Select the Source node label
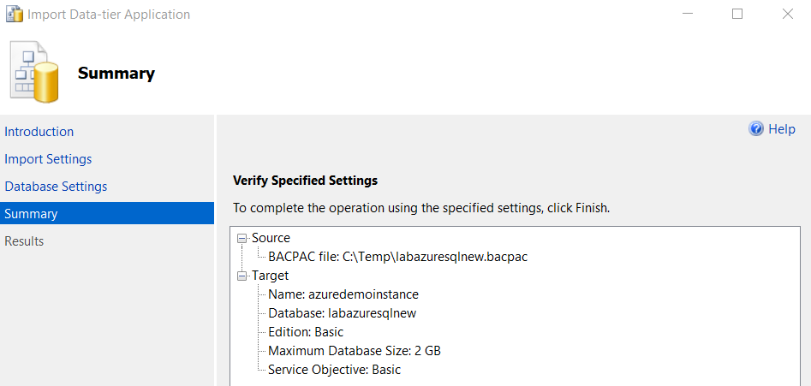 (x=271, y=238)
